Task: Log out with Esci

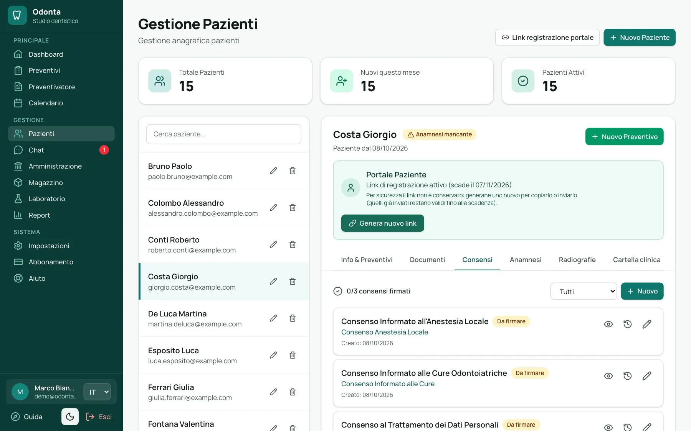Action: click(x=99, y=417)
